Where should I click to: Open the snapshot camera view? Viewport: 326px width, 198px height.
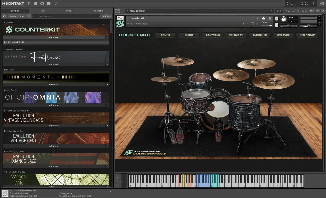click(x=264, y=18)
